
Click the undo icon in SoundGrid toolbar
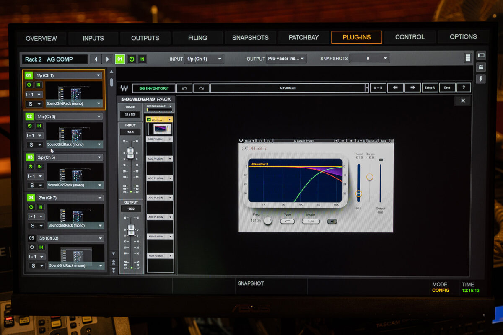pos(184,88)
